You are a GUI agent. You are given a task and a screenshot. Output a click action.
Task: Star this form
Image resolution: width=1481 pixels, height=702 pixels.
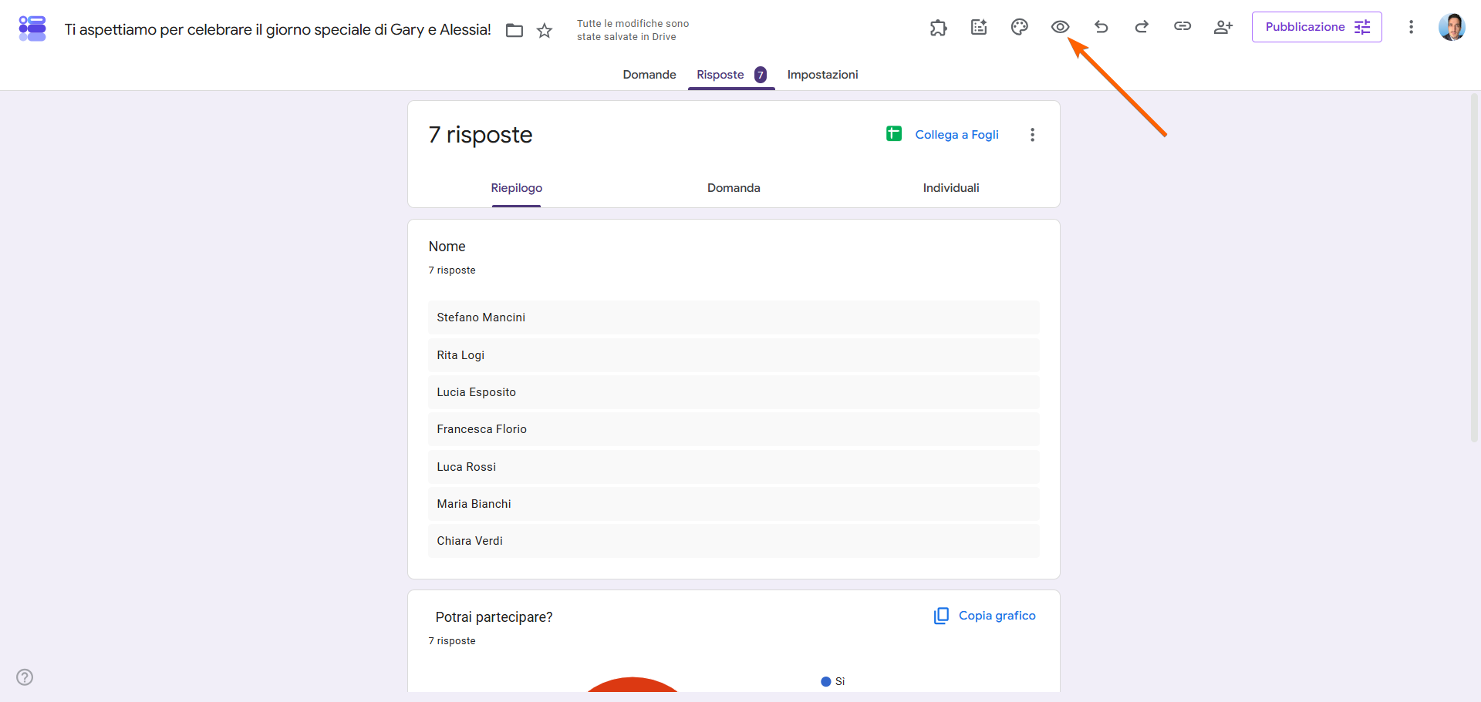pyautogui.click(x=545, y=30)
